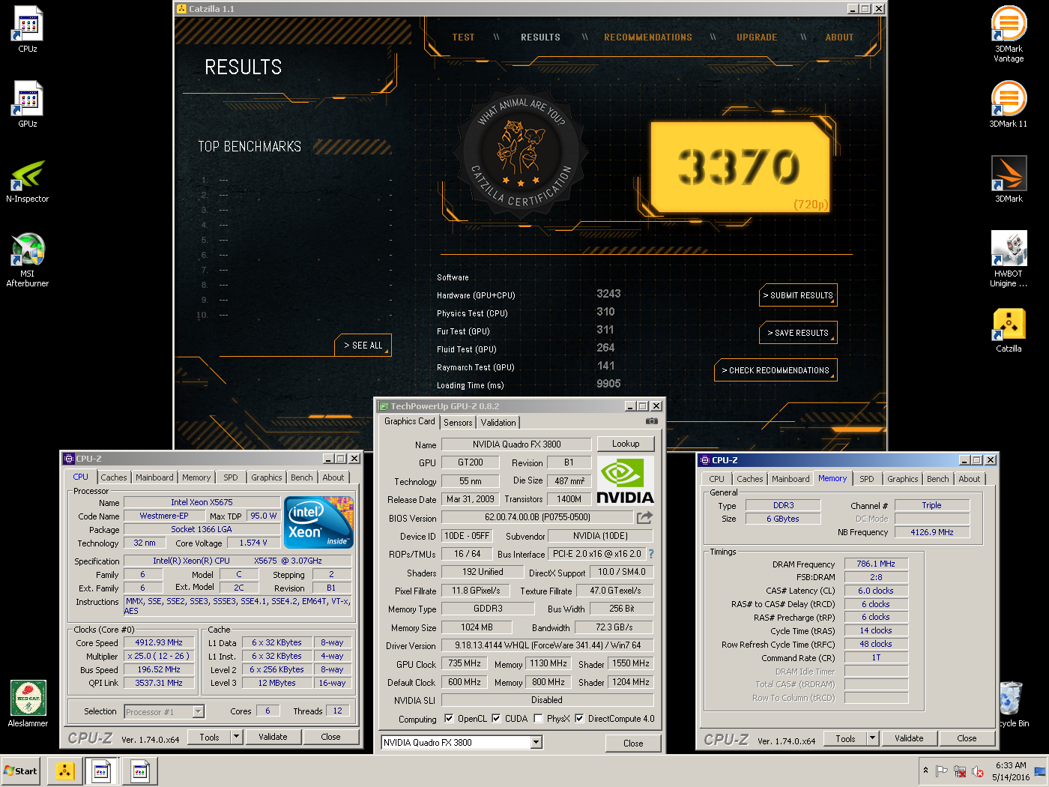Click second CPU-Z taskbar button
1049x787 pixels.
(139, 771)
